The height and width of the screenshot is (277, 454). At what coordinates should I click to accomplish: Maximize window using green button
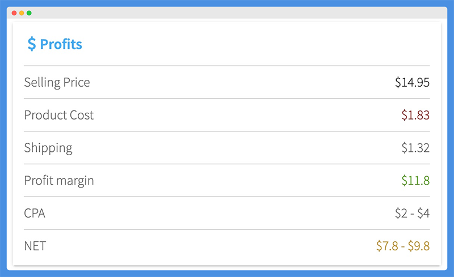point(29,13)
